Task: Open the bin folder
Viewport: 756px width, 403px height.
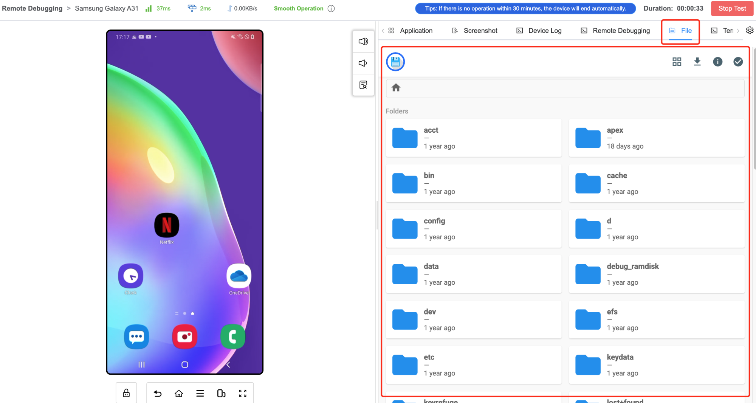Action: 474,183
